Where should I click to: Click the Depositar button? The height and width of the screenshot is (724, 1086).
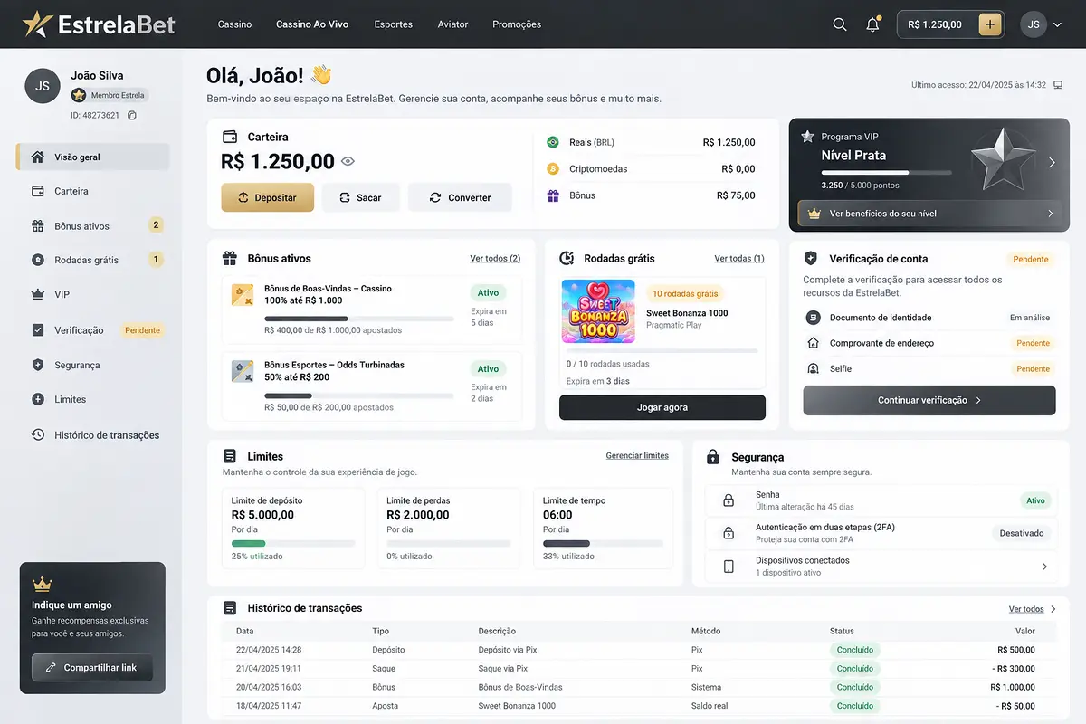coord(267,197)
